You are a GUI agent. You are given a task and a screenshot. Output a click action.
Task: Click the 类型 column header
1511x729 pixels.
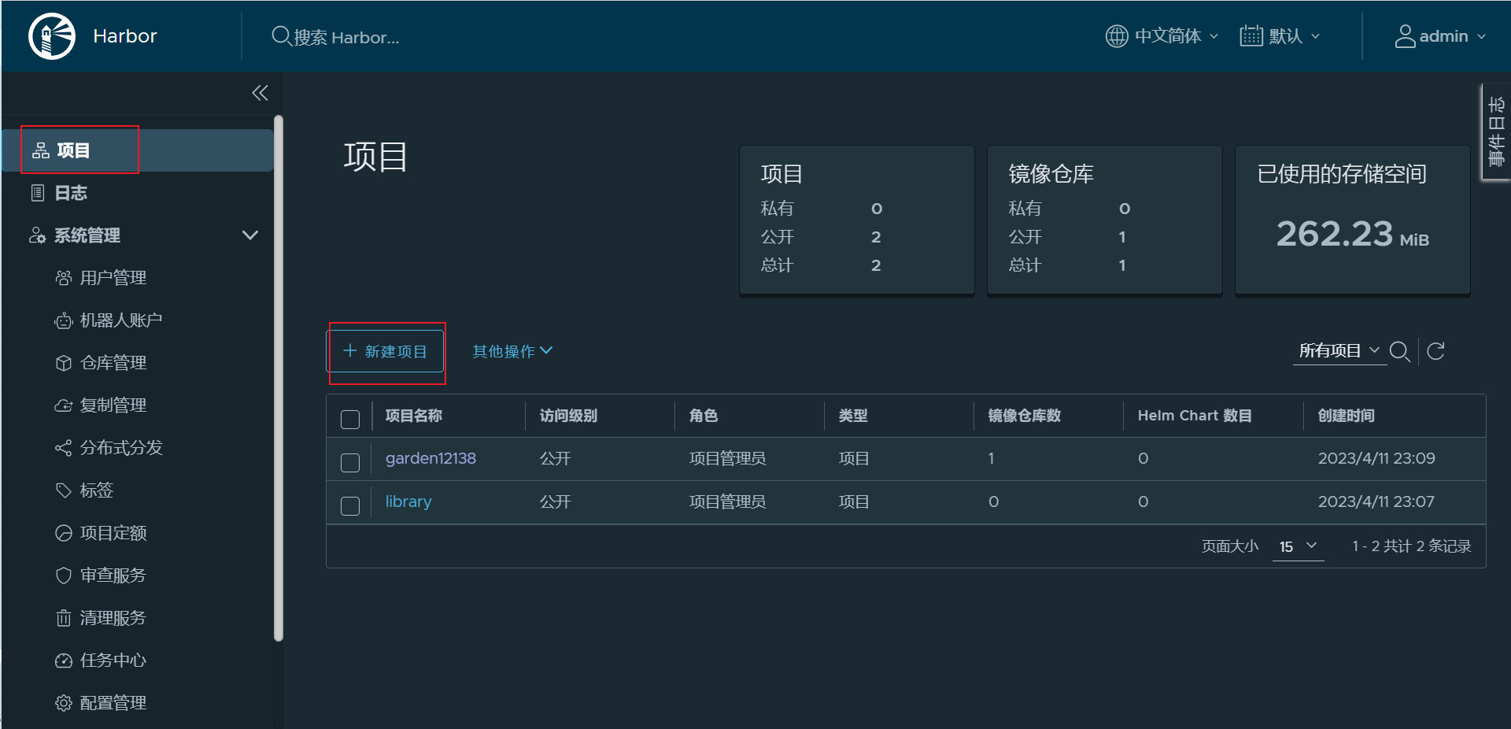point(853,416)
